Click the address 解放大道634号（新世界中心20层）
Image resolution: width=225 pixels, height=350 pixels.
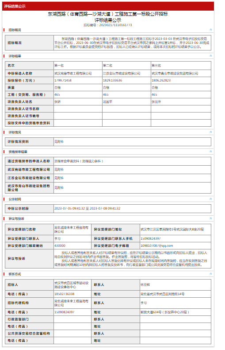tap(164, 312)
